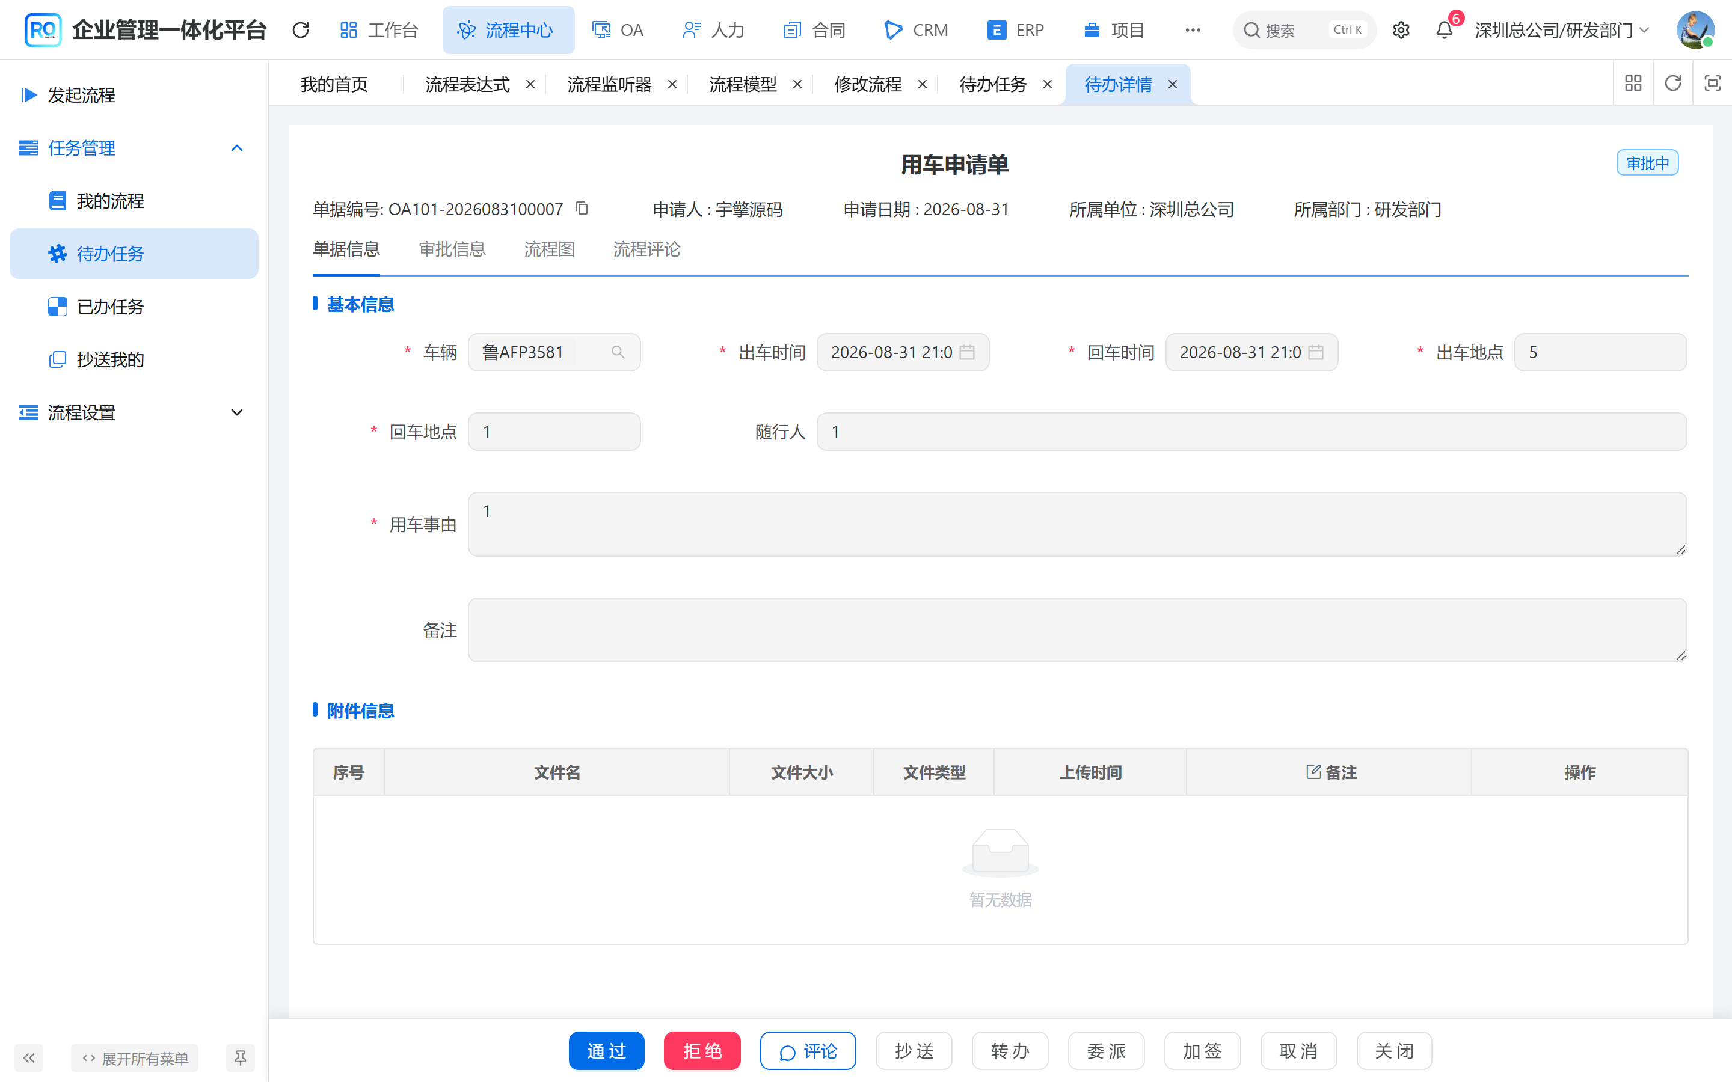The height and width of the screenshot is (1082, 1732).
Task: Click the 委派 button
Action: click(x=1107, y=1051)
